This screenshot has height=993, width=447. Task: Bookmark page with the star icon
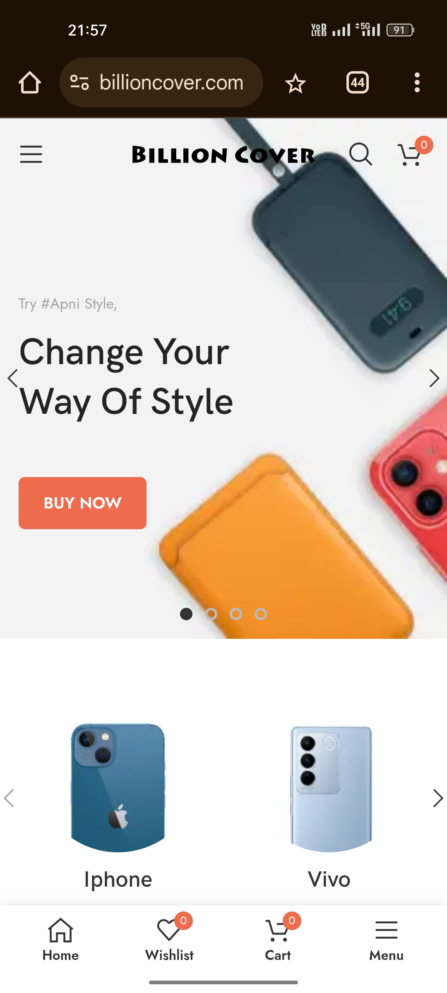[x=296, y=83]
